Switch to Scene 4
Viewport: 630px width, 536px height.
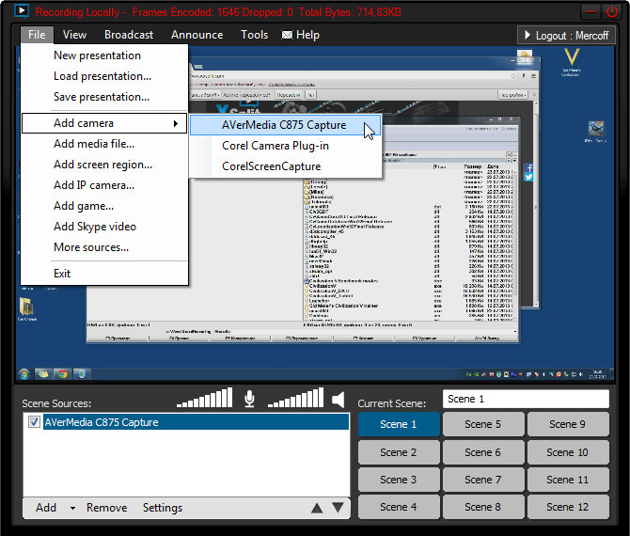399,507
